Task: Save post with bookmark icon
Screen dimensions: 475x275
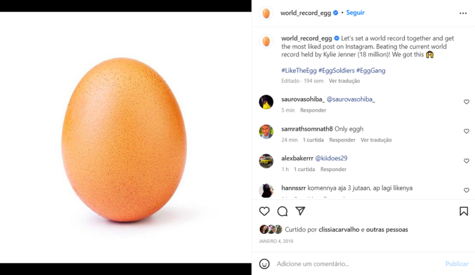Action: [463, 211]
